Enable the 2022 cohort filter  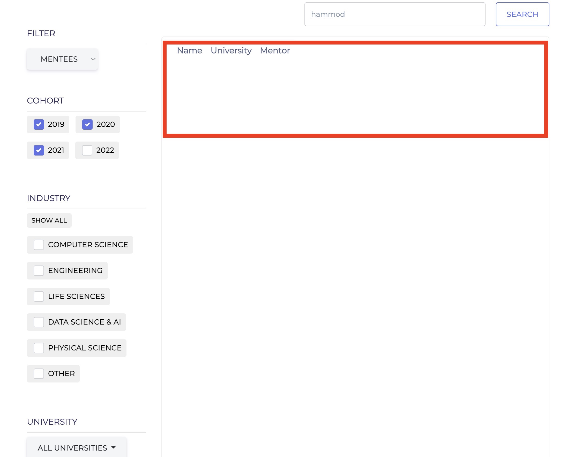click(87, 150)
